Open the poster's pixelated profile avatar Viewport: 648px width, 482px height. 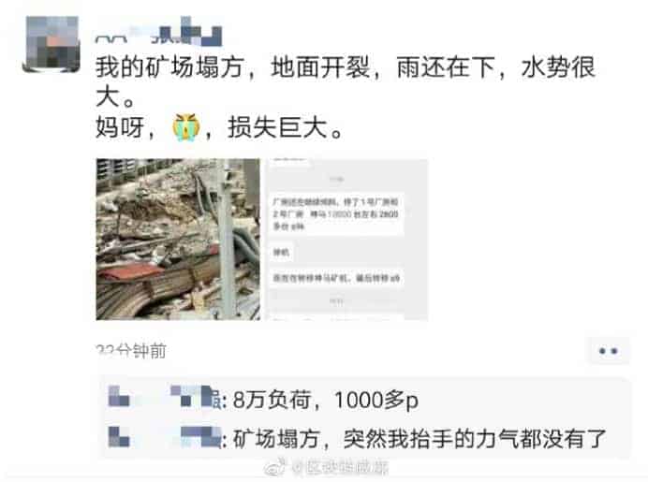click(52, 43)
